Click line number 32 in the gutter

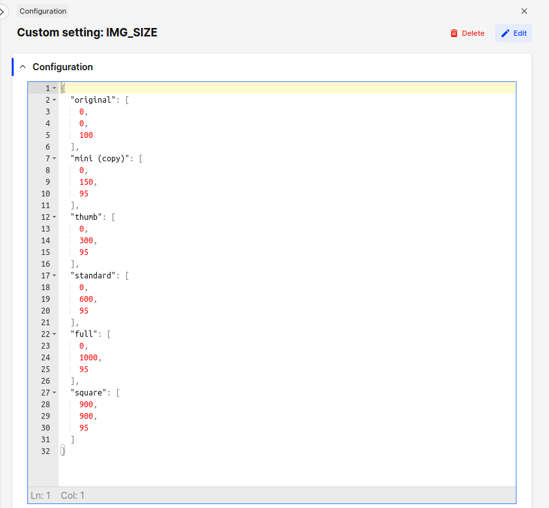(45, 451)
